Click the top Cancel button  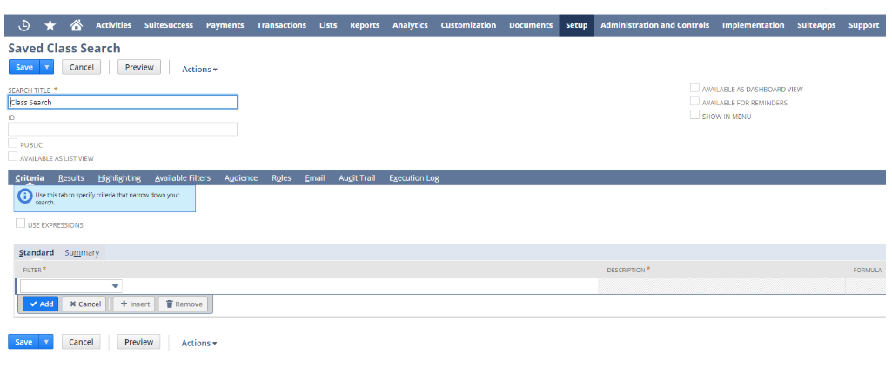pos(81,67)
